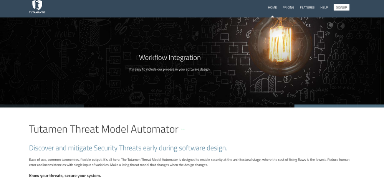Click the SIGNUP button

(341, 7)
